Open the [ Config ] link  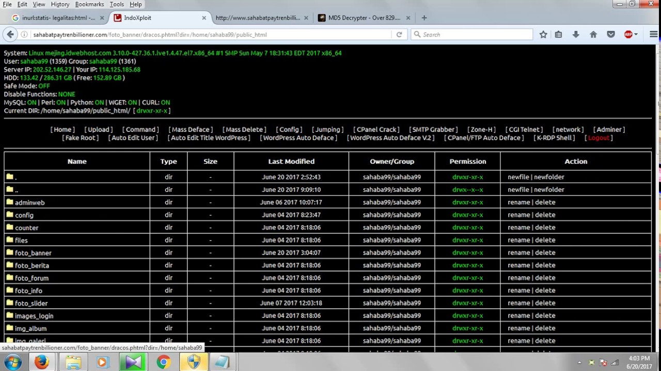pyautogui.click(x=289, y=129)
